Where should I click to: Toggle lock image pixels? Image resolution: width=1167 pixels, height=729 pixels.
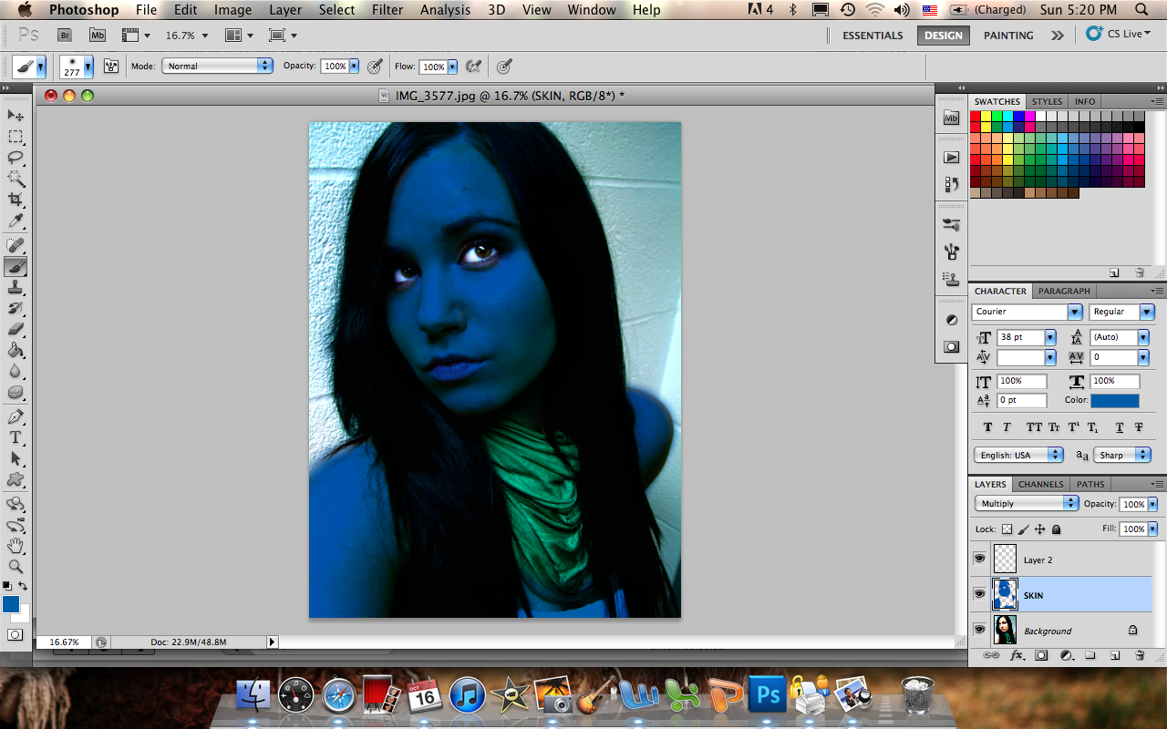click(x=1023, y=529)
